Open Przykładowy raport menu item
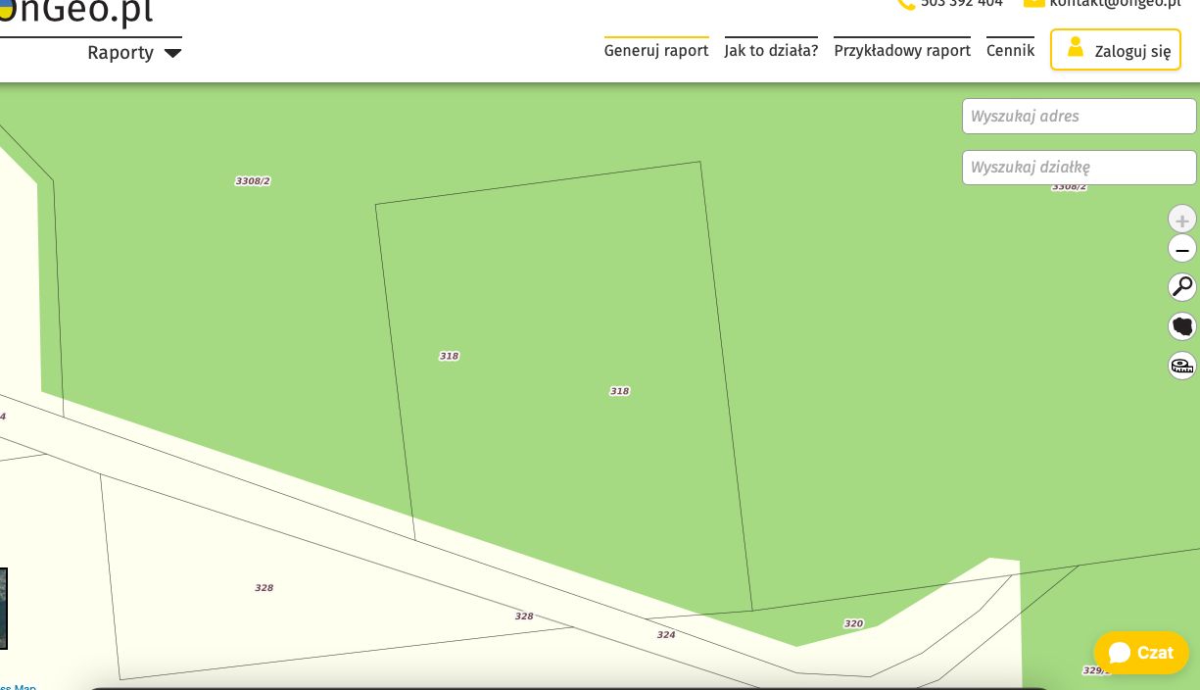 (x=902, y=51)
